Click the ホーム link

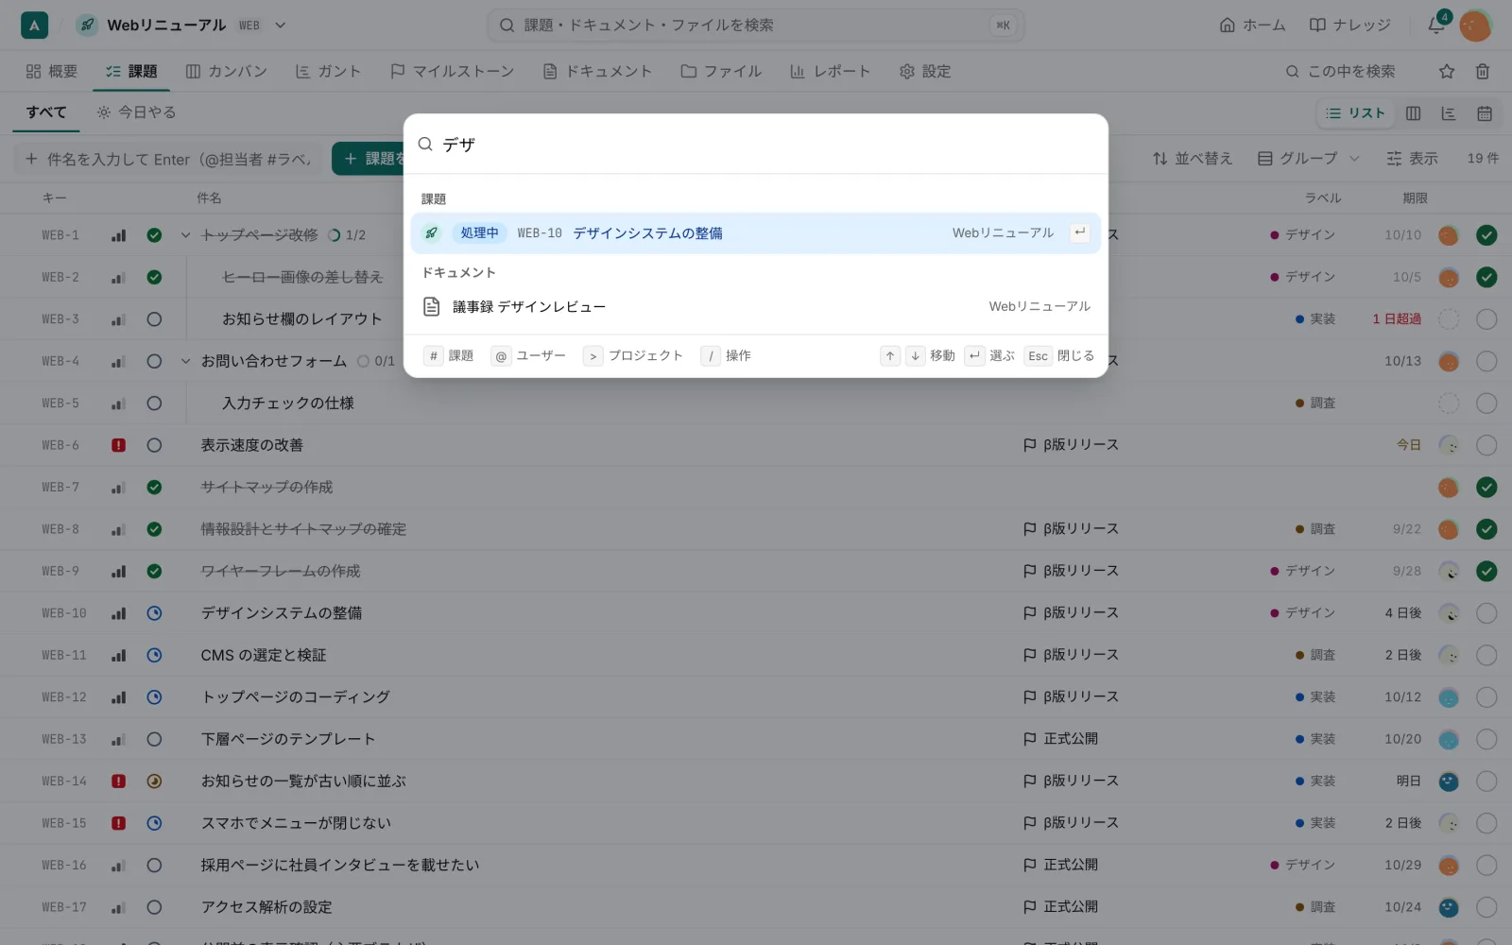click(1252, 26)
